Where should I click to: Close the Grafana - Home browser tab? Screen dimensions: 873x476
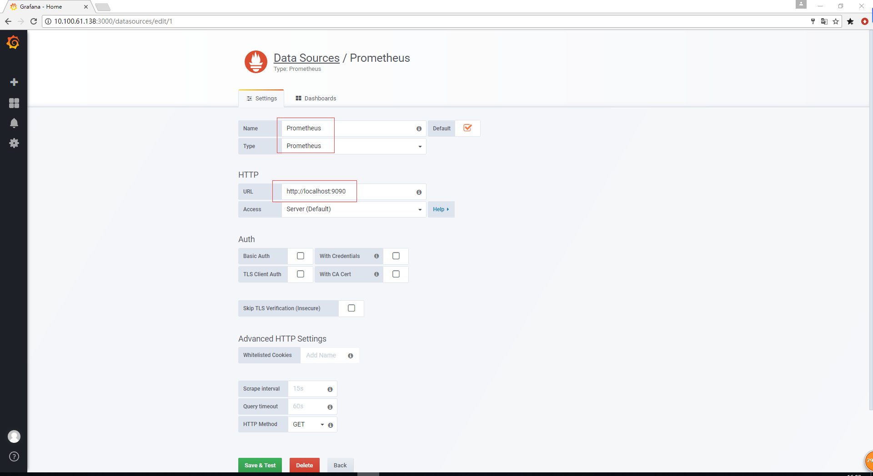coord(86,7)
